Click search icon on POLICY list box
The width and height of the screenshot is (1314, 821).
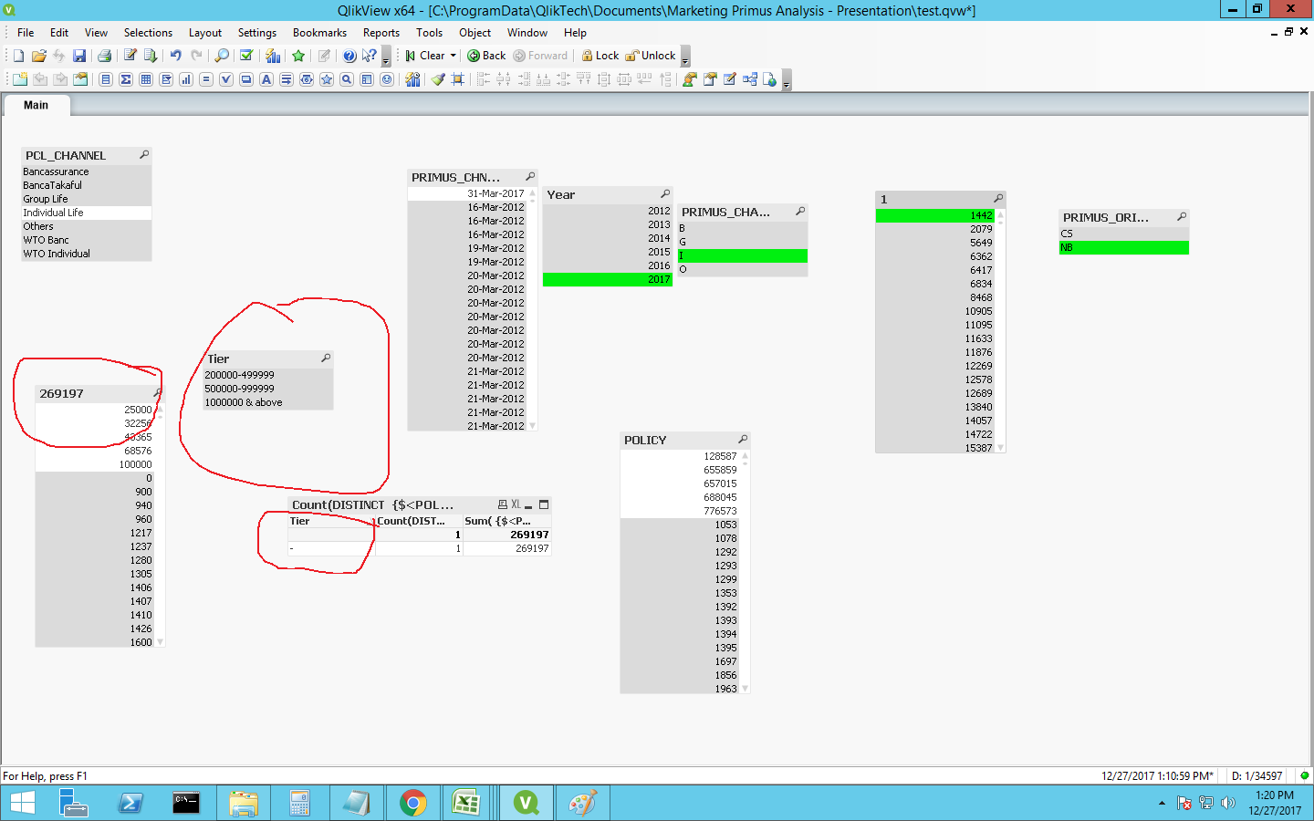click(x=743, y=440)
